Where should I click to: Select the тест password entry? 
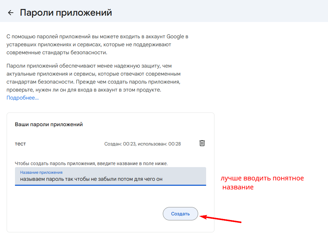pos(20,143)
